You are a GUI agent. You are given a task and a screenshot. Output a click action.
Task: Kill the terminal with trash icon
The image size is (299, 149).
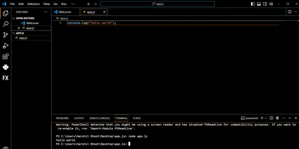277,118
